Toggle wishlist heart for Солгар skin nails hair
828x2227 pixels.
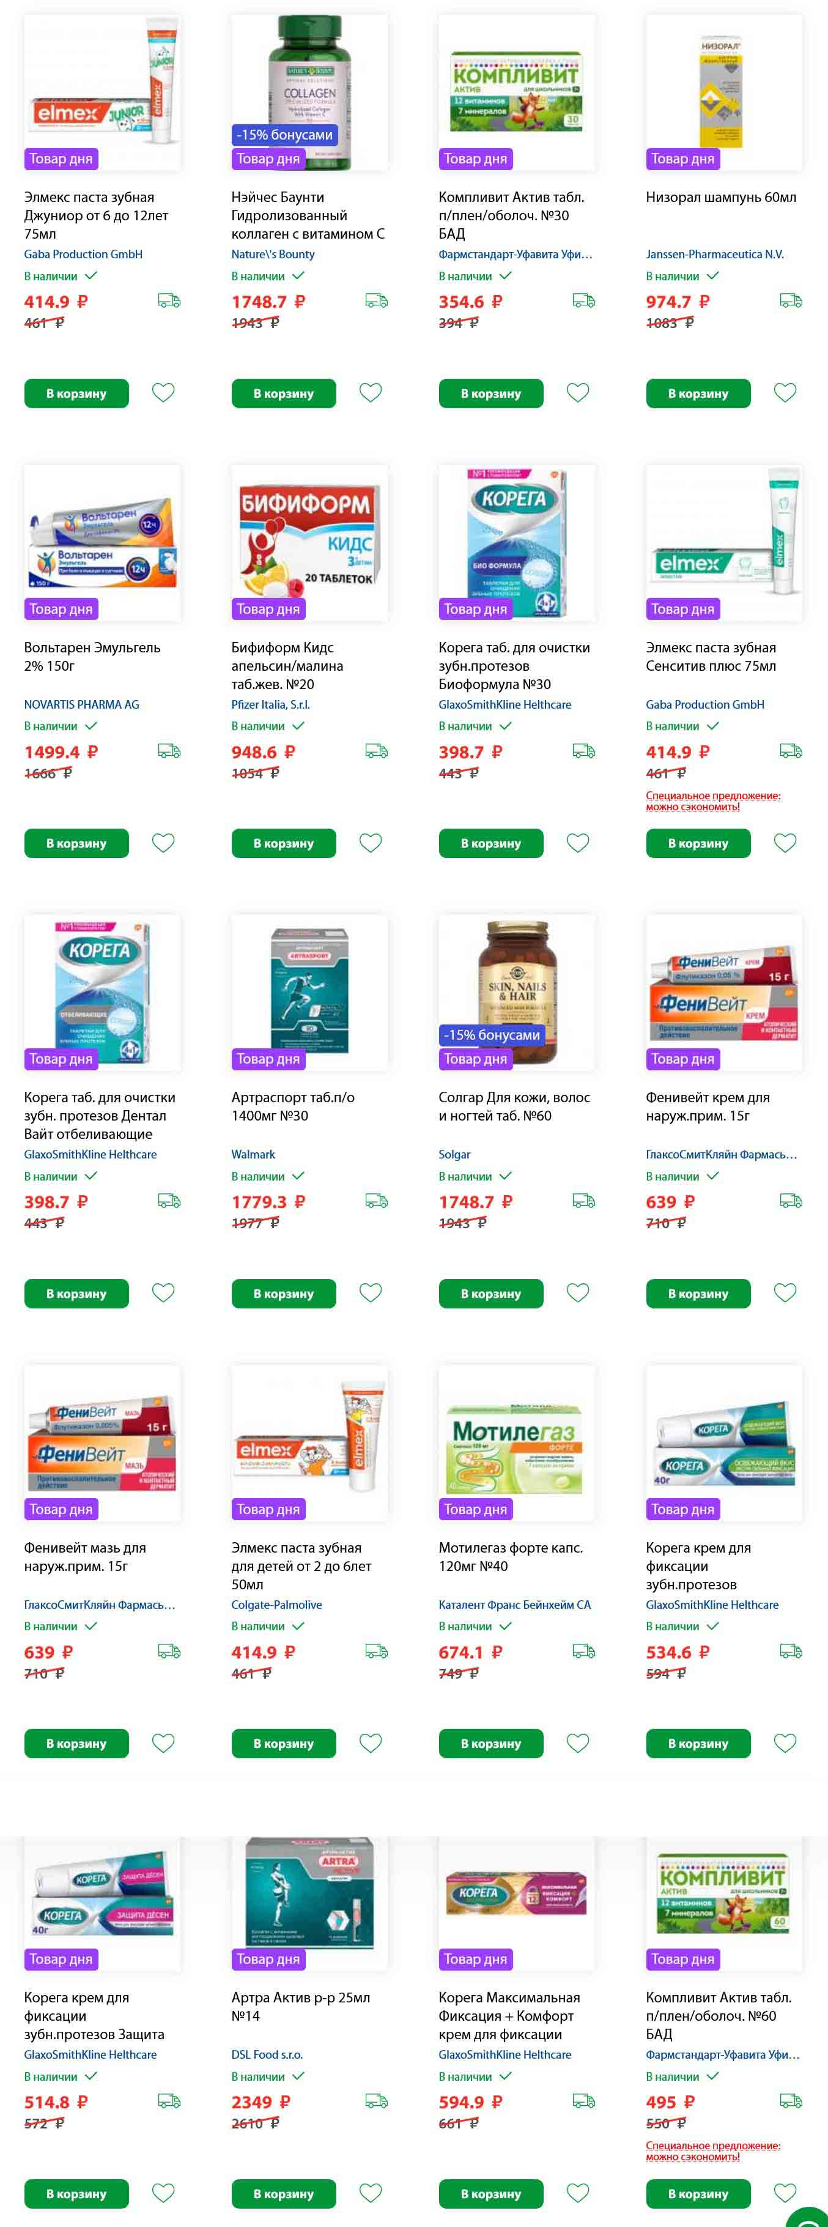pyautogui.click(x=577, y=1293)
